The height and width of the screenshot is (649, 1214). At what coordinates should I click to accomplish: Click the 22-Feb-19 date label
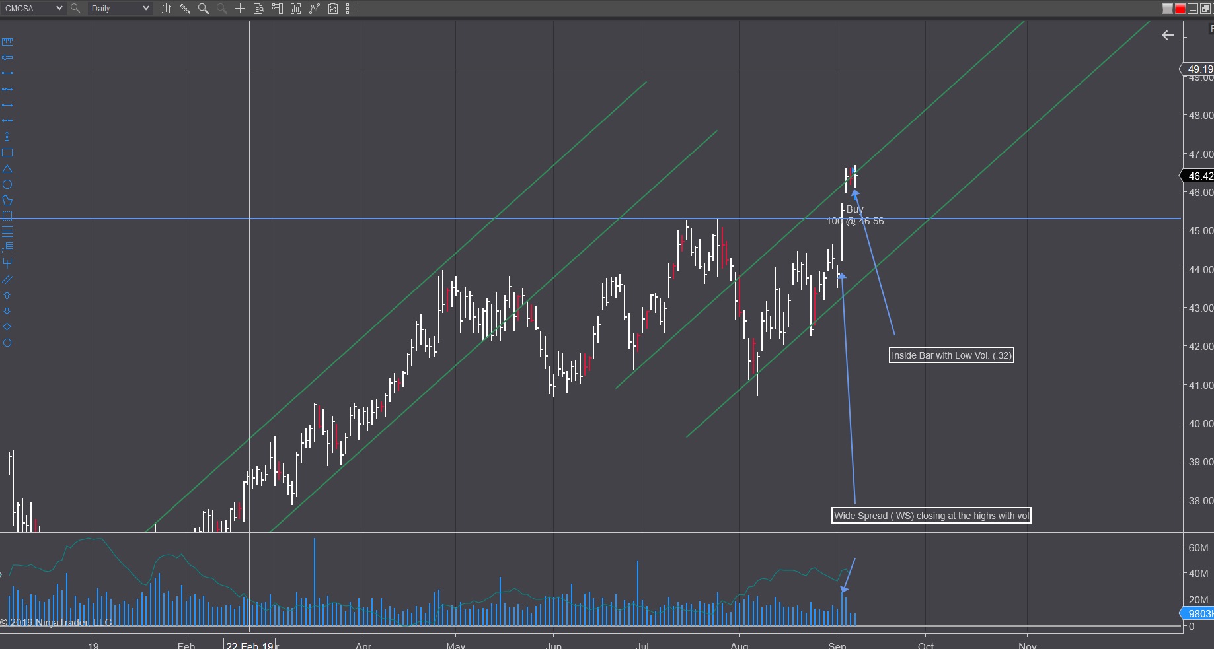coord(250,645)
